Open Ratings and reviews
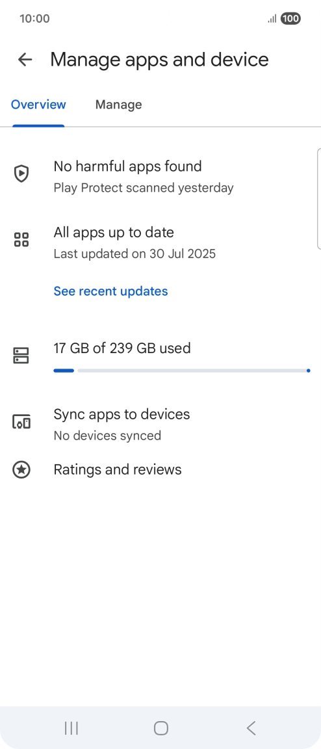321x749 pixels. (x=160, y=469)
